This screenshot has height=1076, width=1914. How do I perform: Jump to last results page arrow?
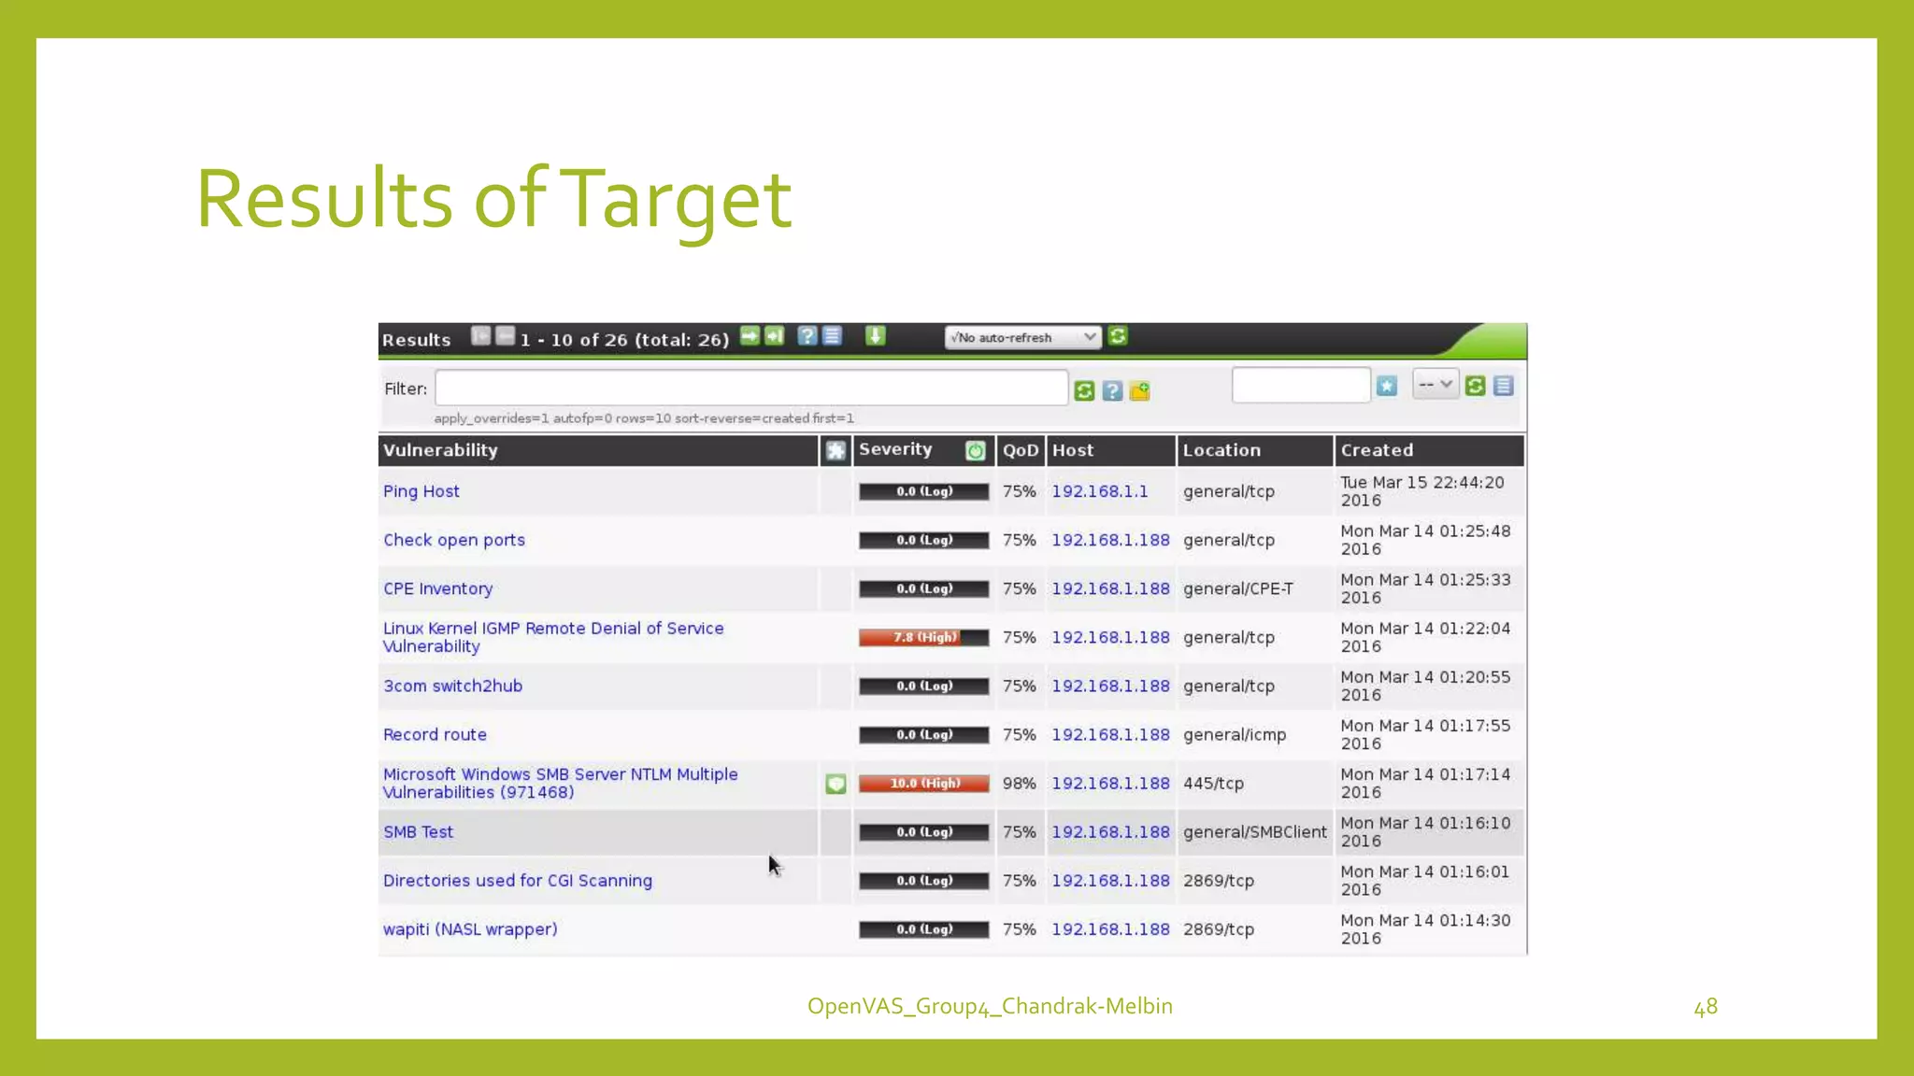pos(774,336)
